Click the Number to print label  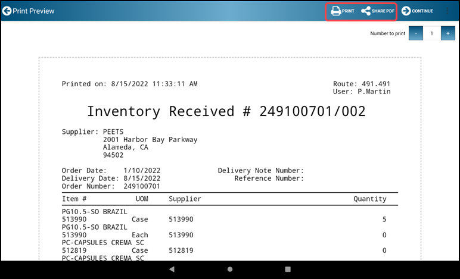click(x=387, y=33)
